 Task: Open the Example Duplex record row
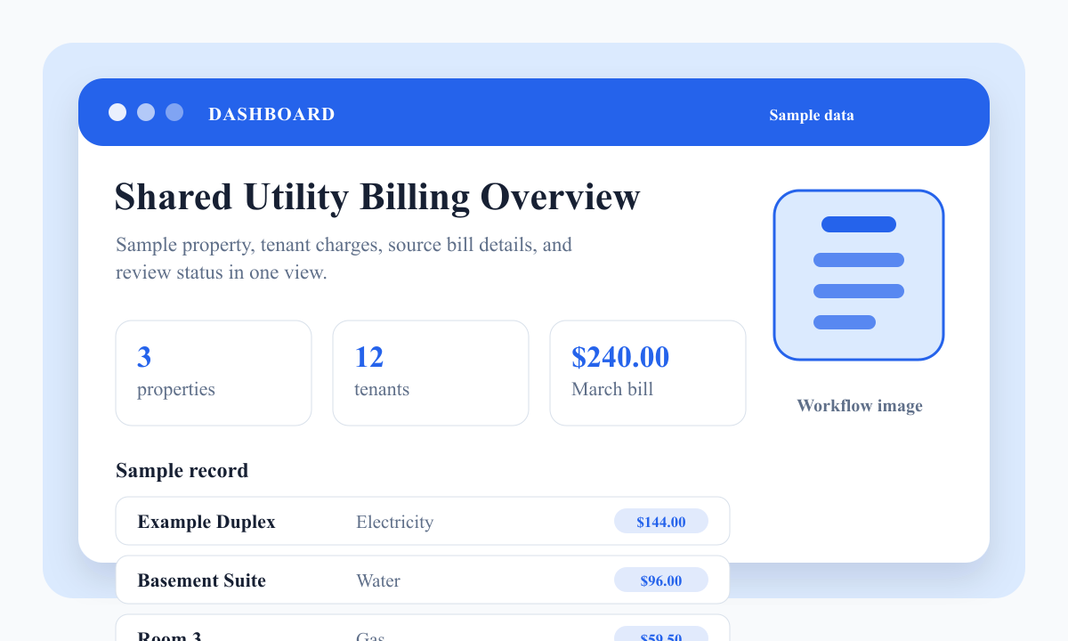pos(423,521)
